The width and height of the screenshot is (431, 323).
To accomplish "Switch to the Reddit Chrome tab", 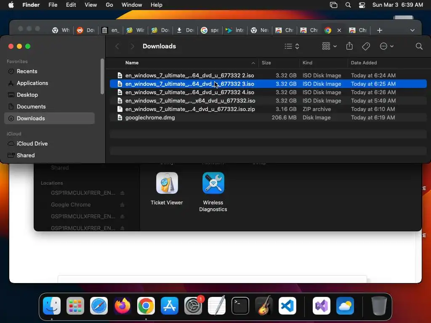I will pos(86,30).
